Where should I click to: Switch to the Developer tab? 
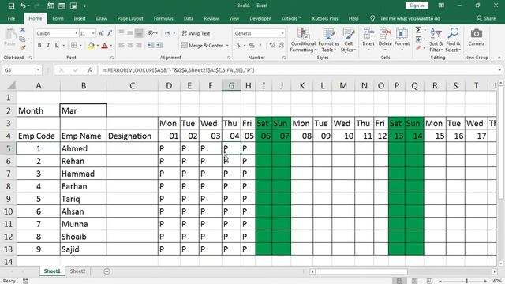[x=260, y=18]
